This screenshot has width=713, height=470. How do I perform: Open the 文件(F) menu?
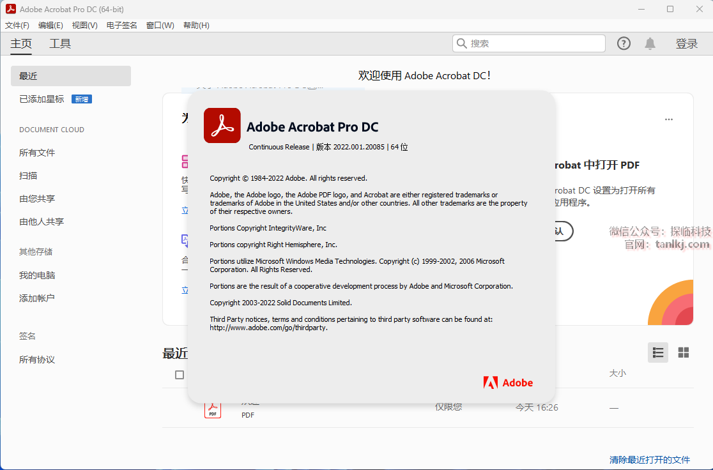tap(17, 26)
